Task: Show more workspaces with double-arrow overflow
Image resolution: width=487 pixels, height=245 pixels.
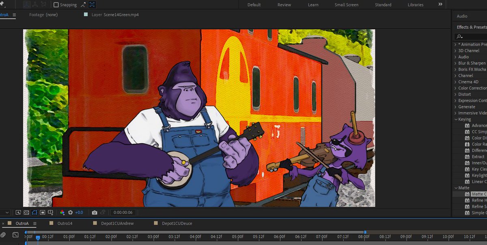Action: tap(440, 4)
